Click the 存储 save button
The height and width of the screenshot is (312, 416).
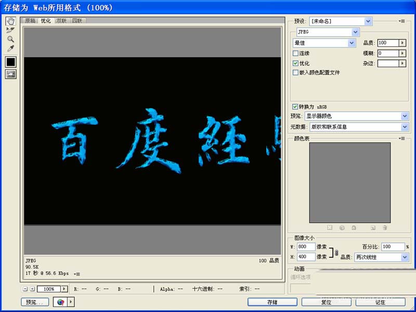coord(272,302)
